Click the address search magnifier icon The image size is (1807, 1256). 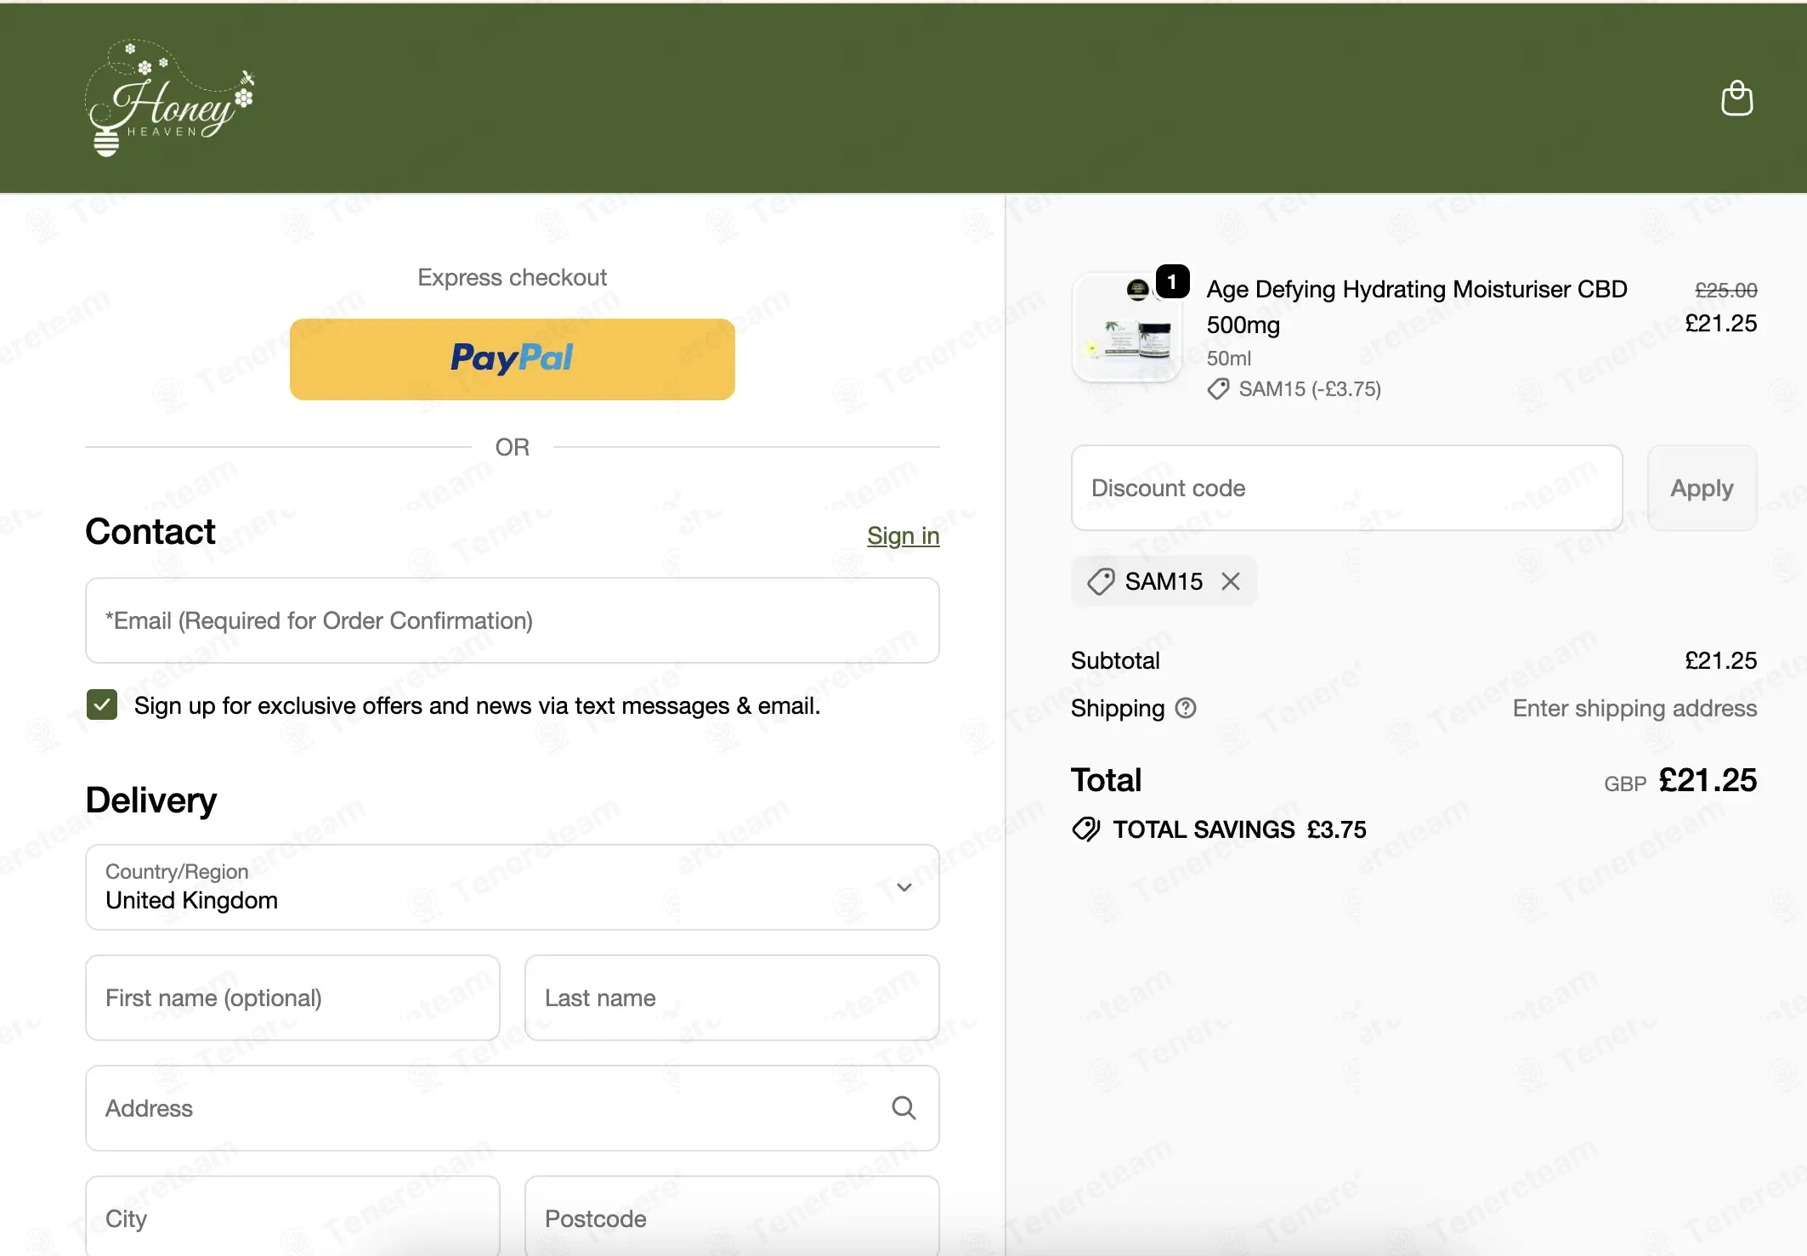click(x=903, y=1107)
